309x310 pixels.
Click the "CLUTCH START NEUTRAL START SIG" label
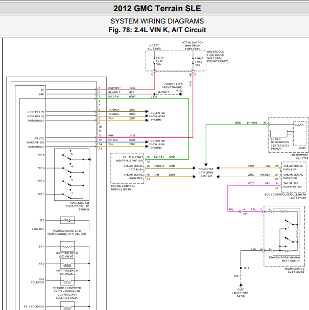pos(130,159)
